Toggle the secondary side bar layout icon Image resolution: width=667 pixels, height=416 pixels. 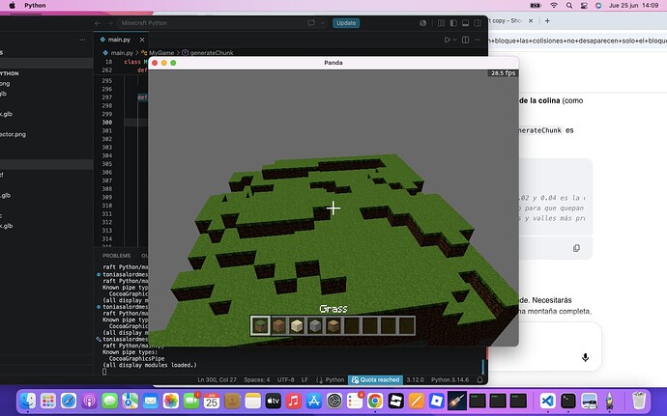click(x=478, y=23)
